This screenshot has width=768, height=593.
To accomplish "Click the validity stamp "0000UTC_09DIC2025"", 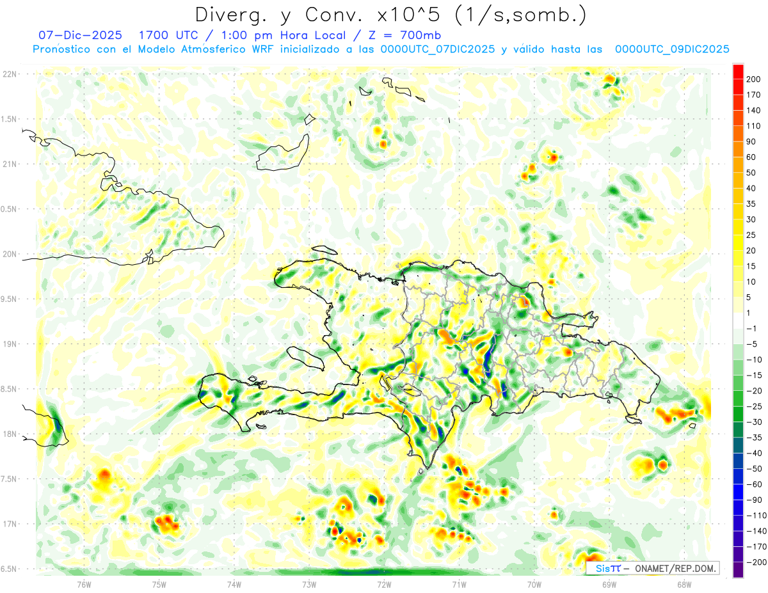I will click(672, 49).
